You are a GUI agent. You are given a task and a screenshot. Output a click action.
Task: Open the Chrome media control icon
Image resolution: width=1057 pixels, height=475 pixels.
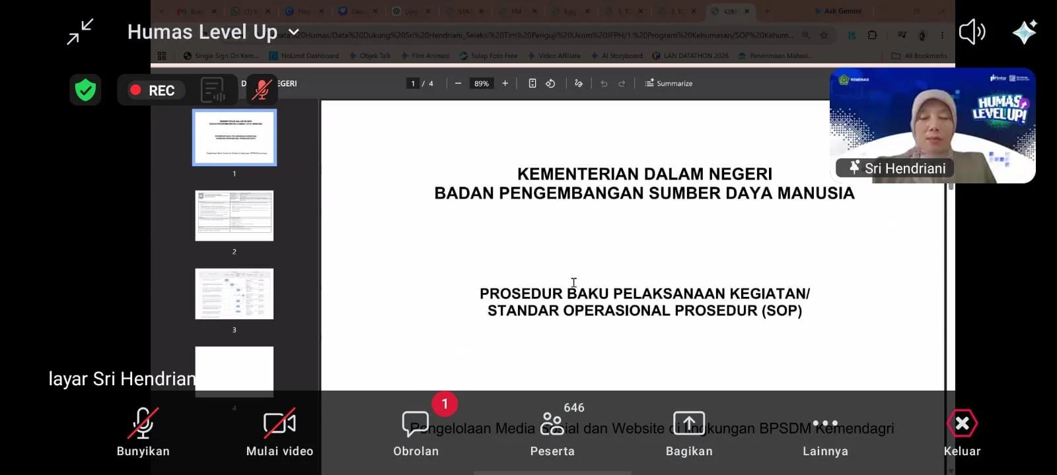click(x=902, y=35)
